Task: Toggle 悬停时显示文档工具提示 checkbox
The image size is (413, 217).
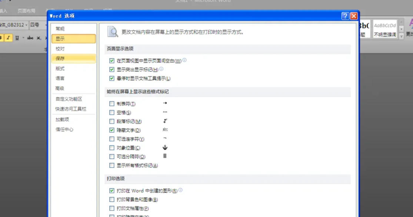Action: tap(112, 79)
